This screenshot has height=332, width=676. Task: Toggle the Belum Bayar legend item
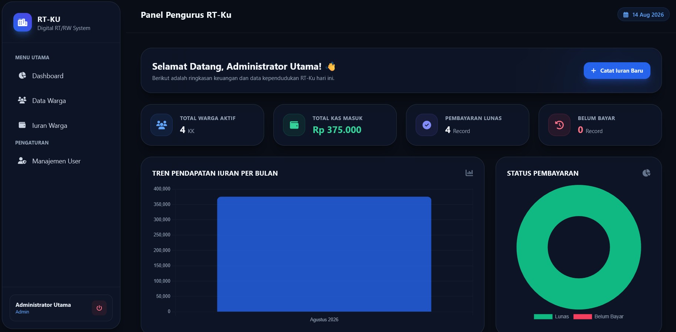[x=599, y=316]
